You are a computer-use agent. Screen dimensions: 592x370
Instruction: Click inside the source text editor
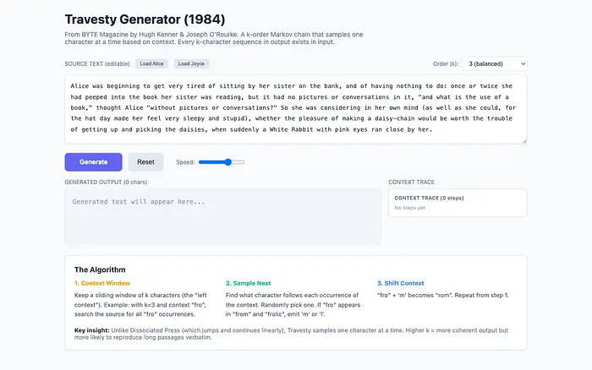(295, 109)
